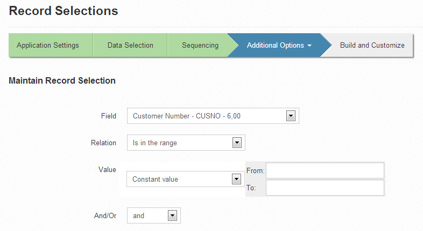Screen dimensions: 423x231
Task: Click the Field label
Action: 109,116
